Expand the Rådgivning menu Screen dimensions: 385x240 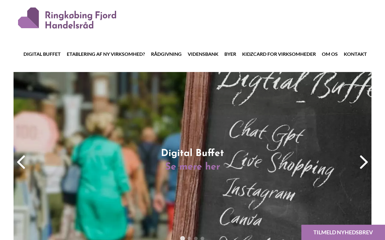[166, 54]
